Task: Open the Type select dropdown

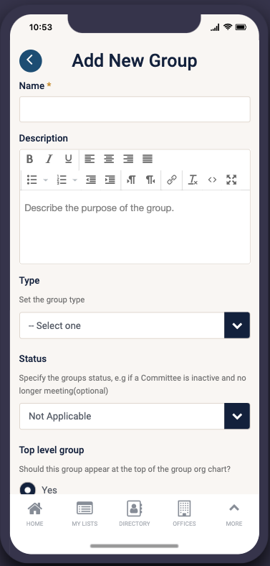Action: (x=135, y=325)
